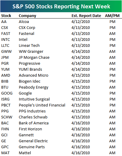Viewport: 122px width, 156px height.
Task: Select the Company column header
Action: pos(27,16)
